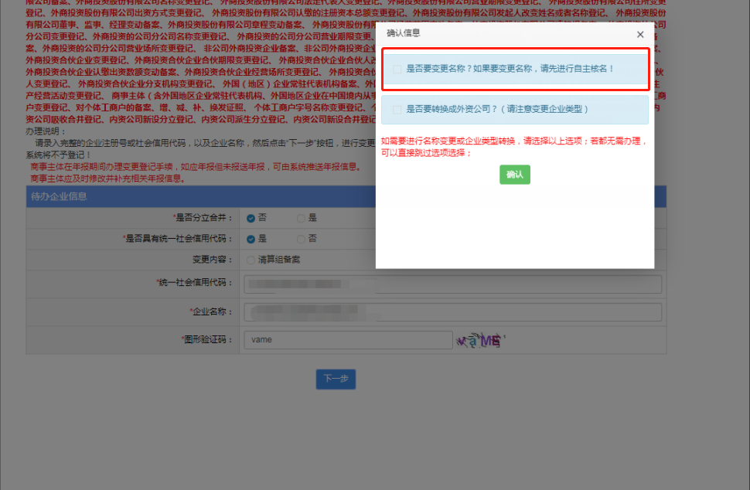This screenshot has height=490, width=750.
Task: Click the 图形验证码 captcha input field
Action: click(348, 339)
